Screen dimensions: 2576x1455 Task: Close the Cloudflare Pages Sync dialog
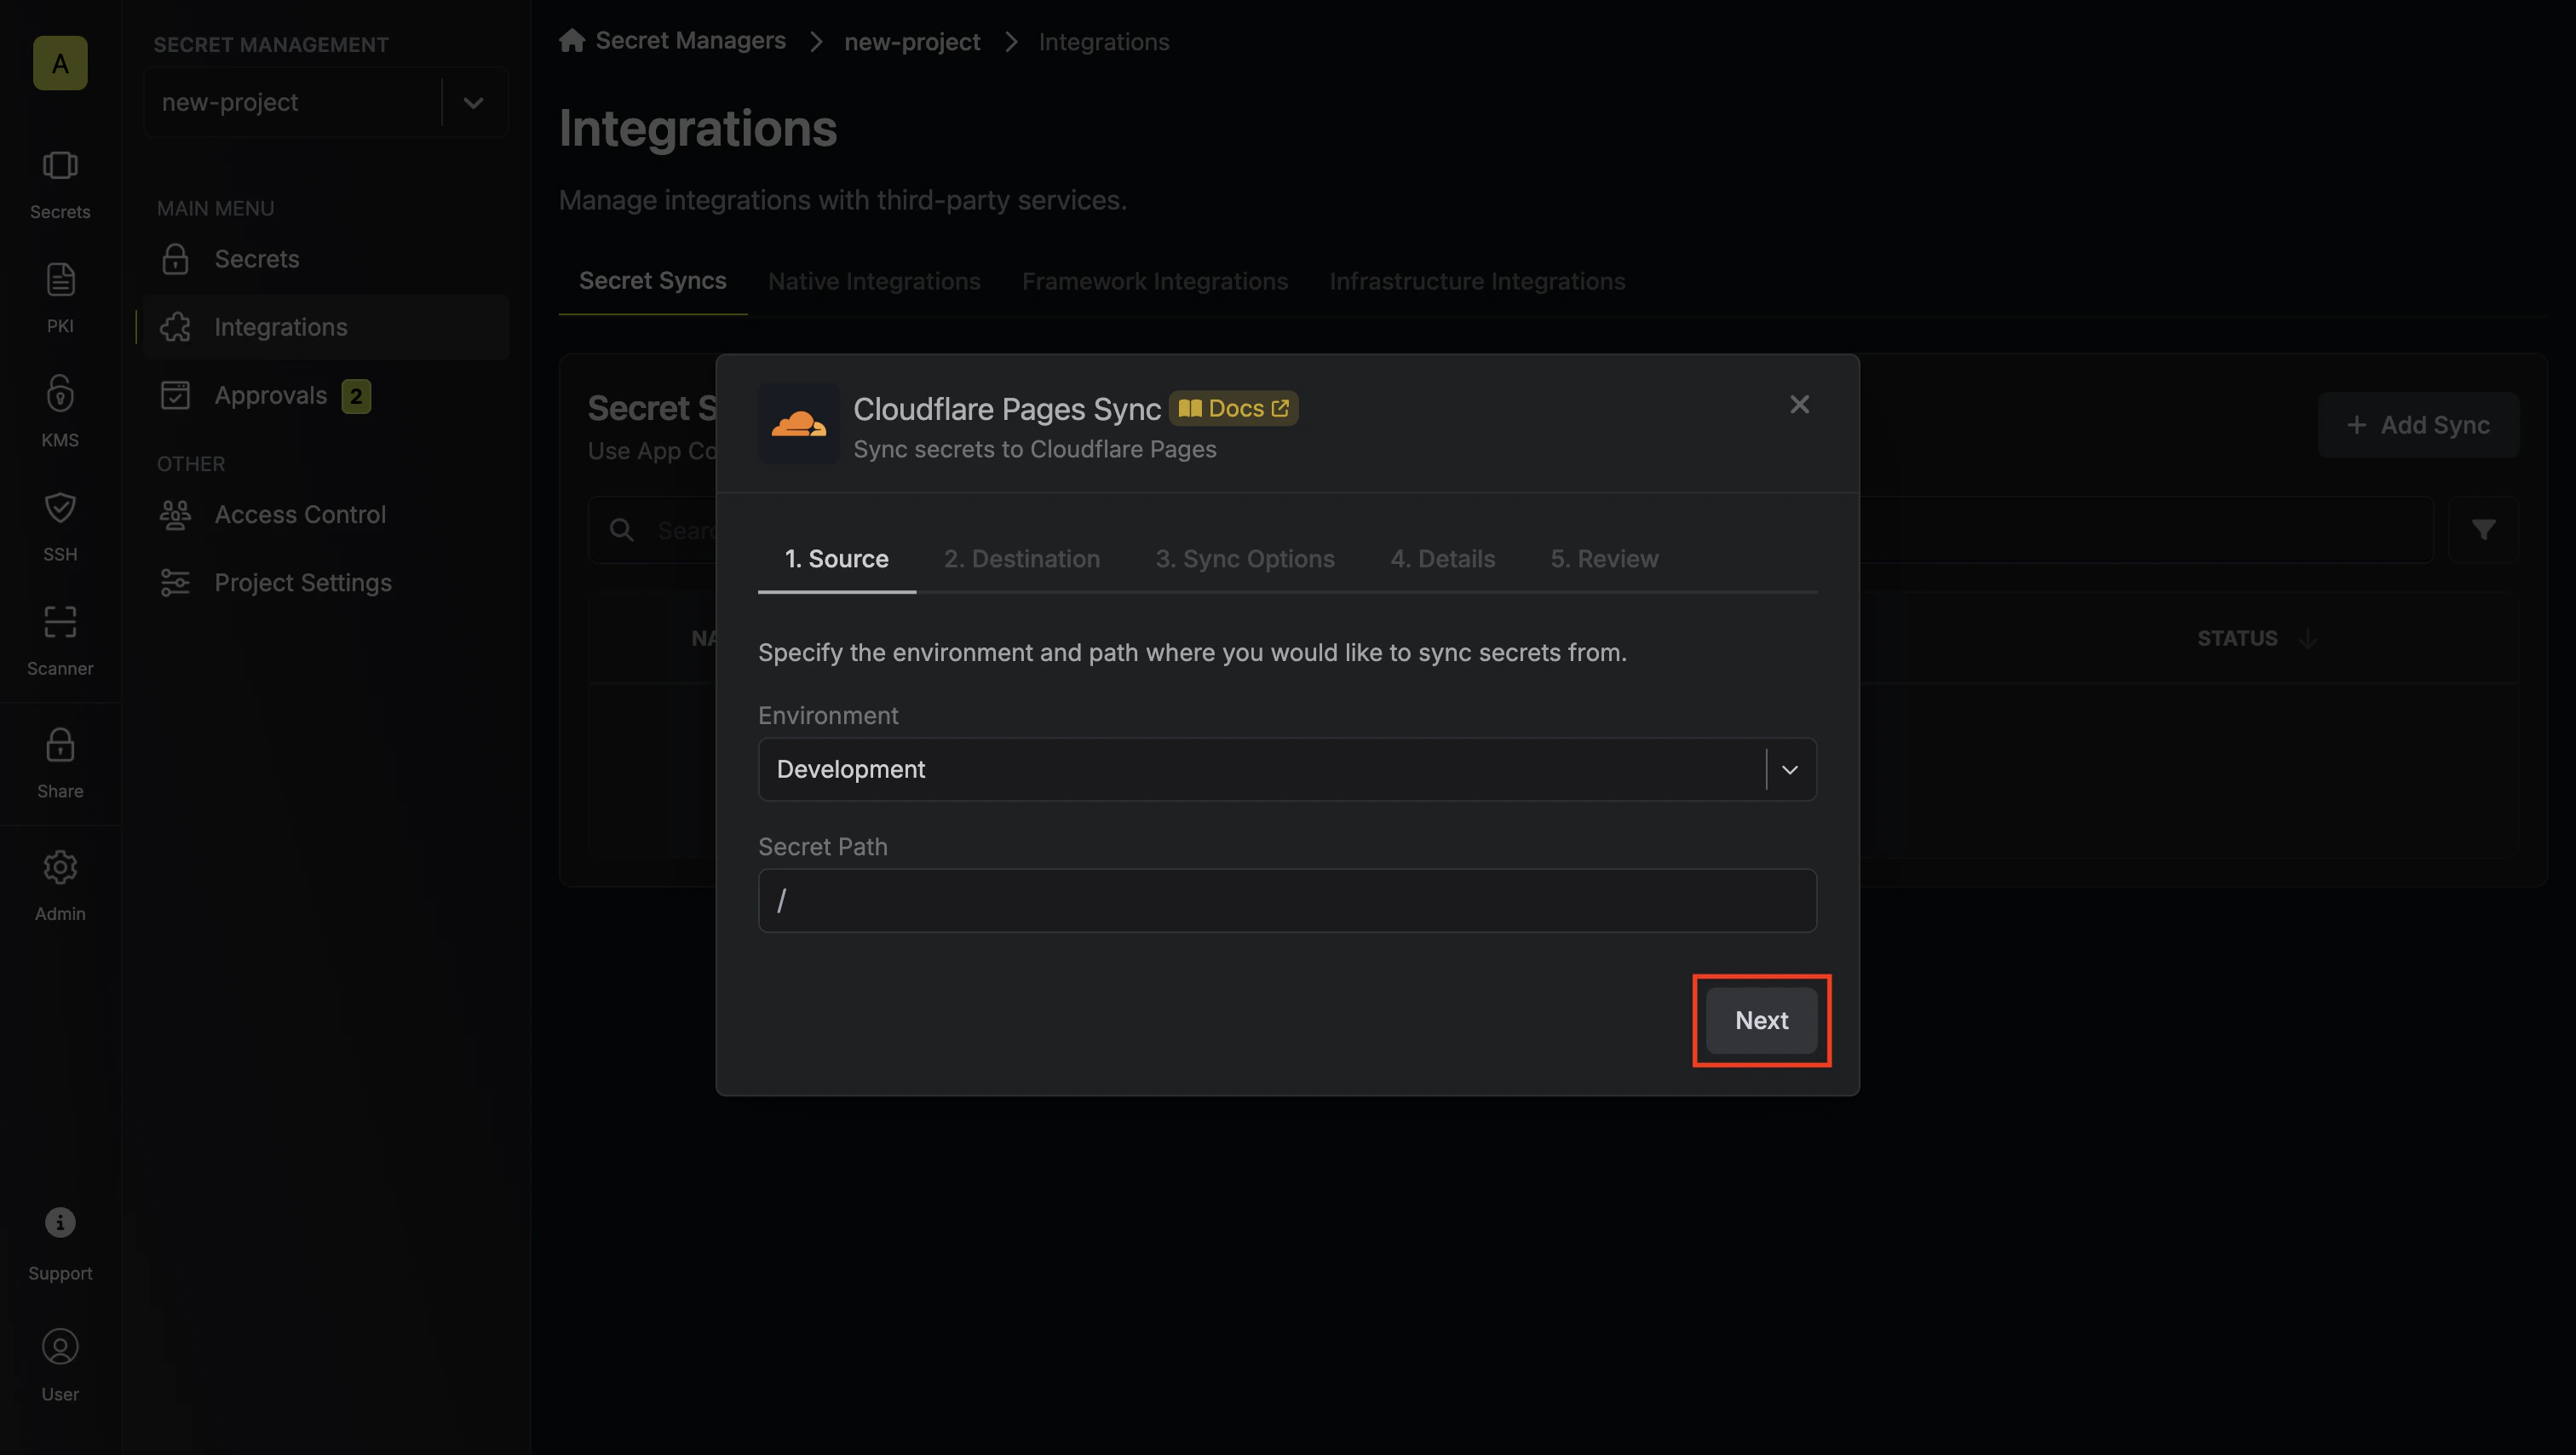point(1799,404)
